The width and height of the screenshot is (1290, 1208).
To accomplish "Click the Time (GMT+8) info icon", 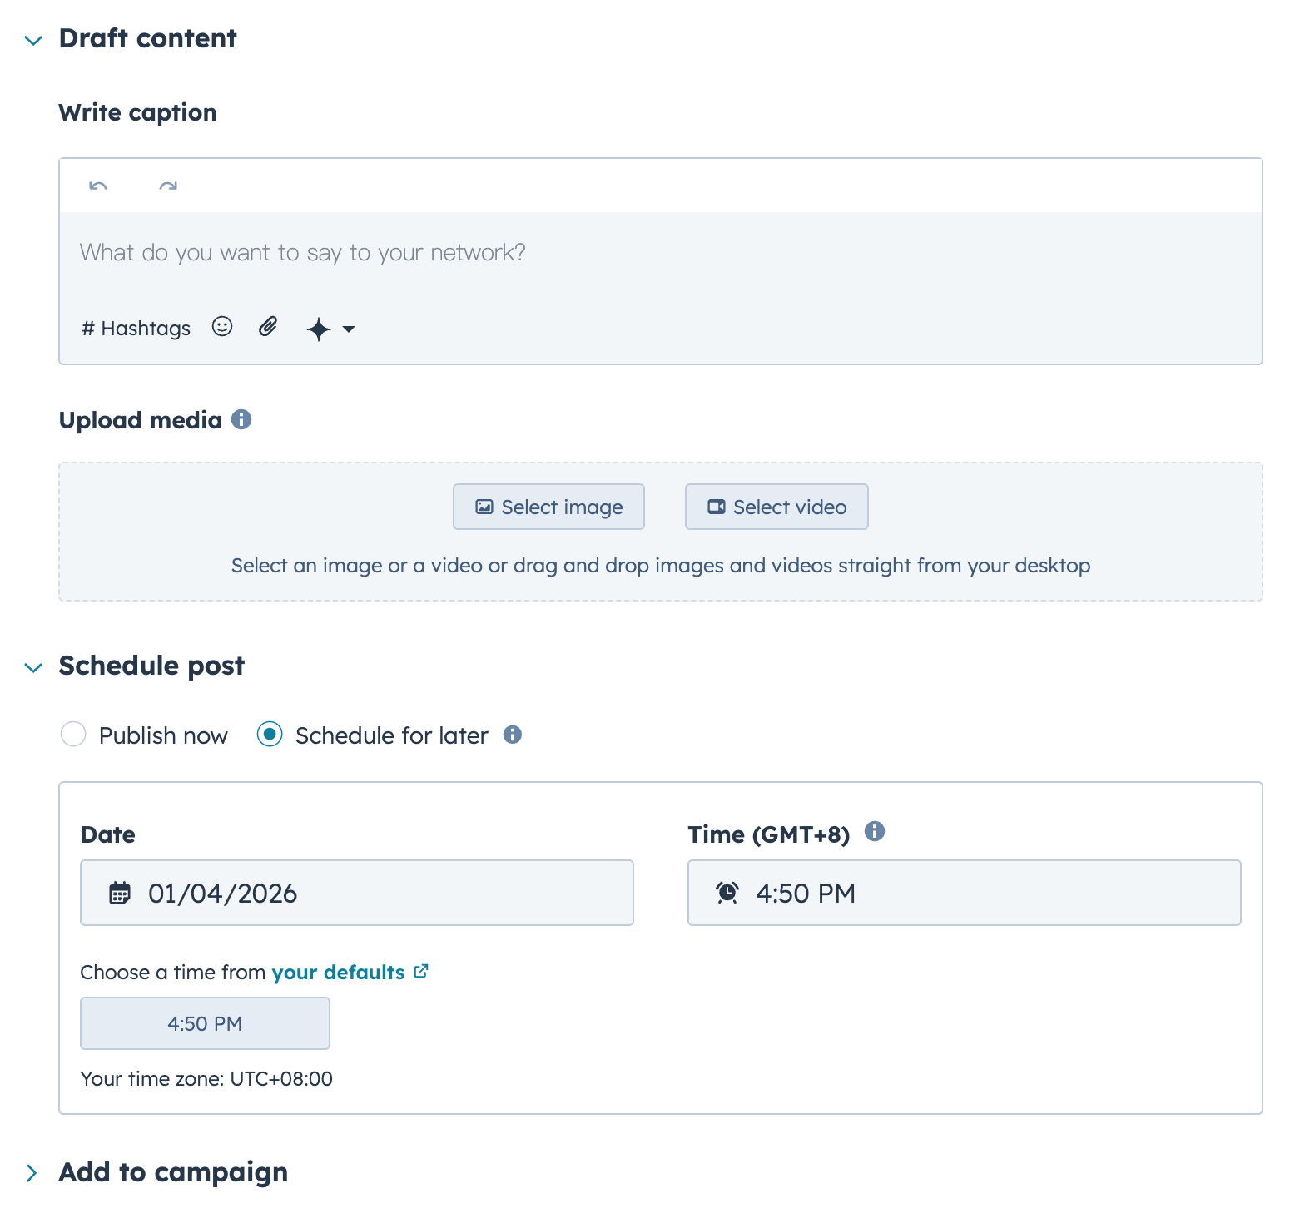I will point(874,831).
